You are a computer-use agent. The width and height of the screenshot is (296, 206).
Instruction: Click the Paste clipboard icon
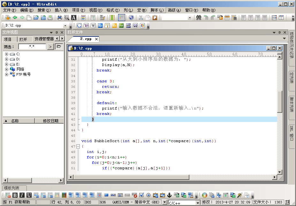(155, 18)
